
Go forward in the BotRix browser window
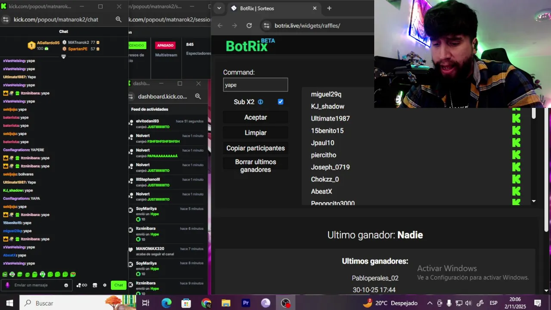click(234, 25)
